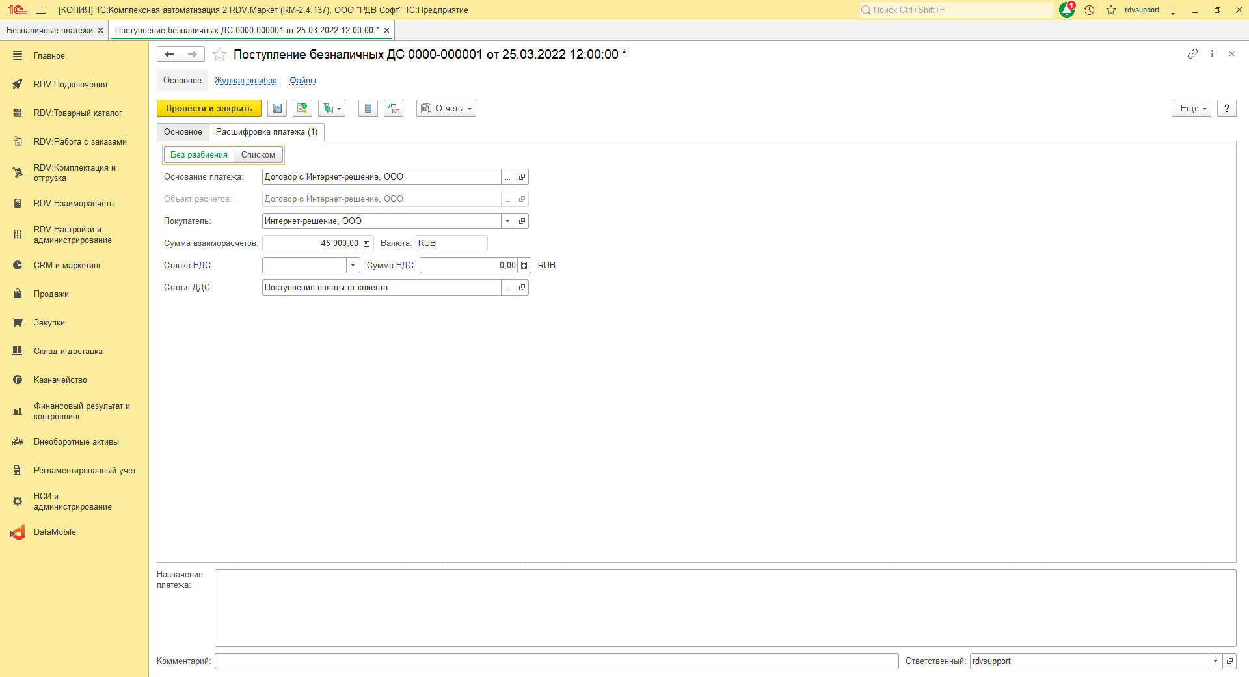
Task: Open the notifications bell icon
Action: tap(1067, 10)
